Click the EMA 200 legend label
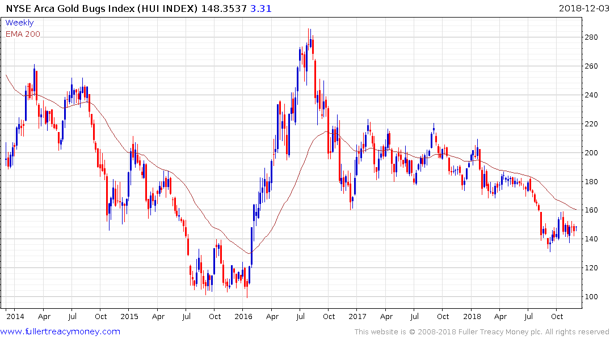Screen dimensions: 610x340 coord(23,34)
